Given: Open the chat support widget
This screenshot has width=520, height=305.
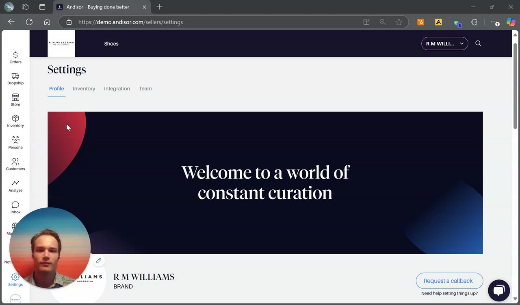Looking at the screenshot, I should 499,290.
